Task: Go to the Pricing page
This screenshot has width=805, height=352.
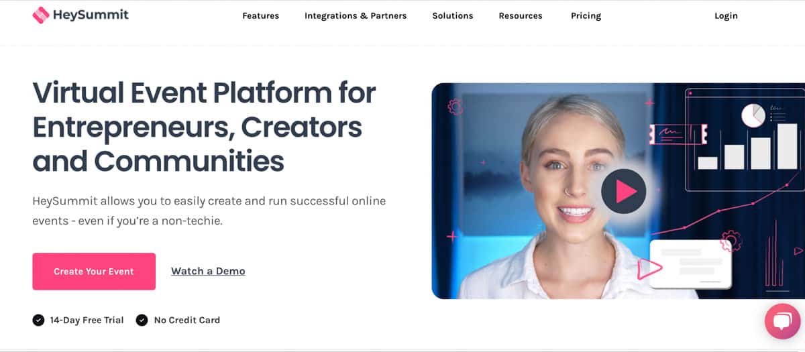Action: (586, 15)
